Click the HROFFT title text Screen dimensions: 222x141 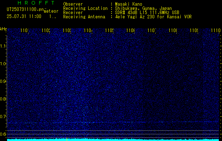click(36, 3)
